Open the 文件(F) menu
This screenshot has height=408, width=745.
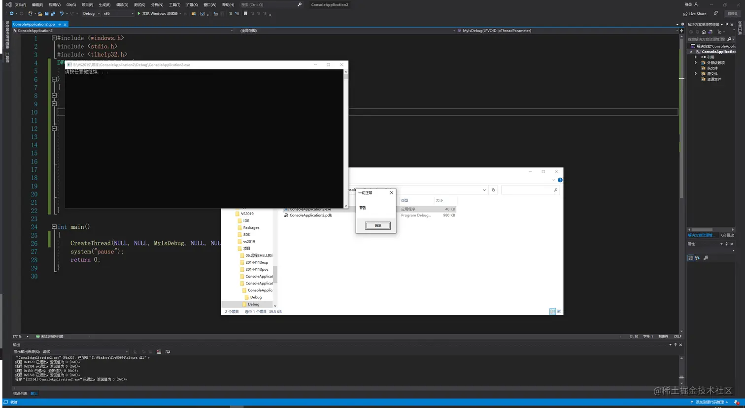point(20,5)
